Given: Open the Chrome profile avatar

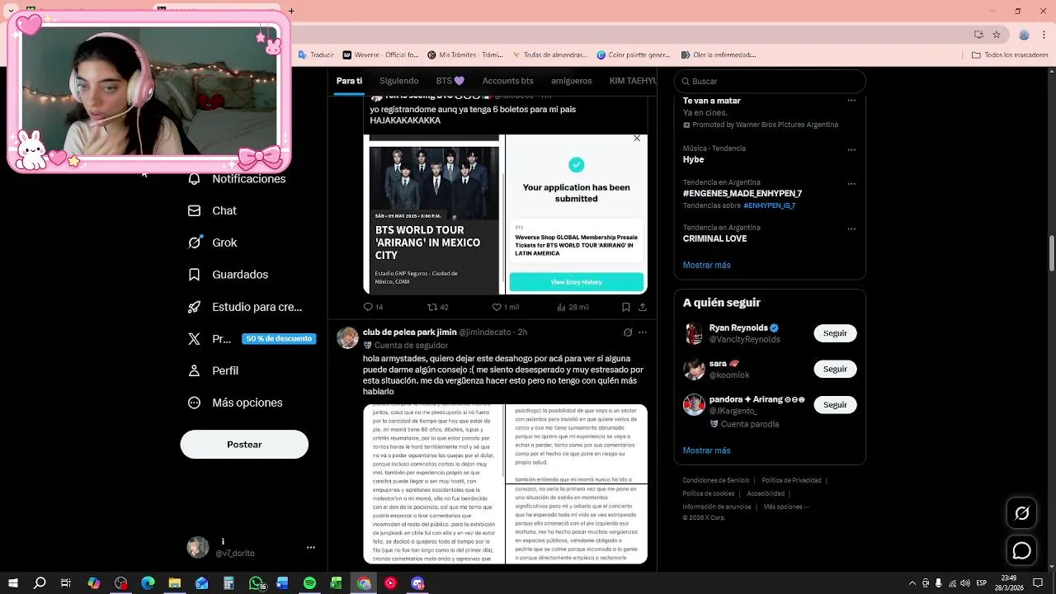Looking at the screenshot, I should point(1024,35).
